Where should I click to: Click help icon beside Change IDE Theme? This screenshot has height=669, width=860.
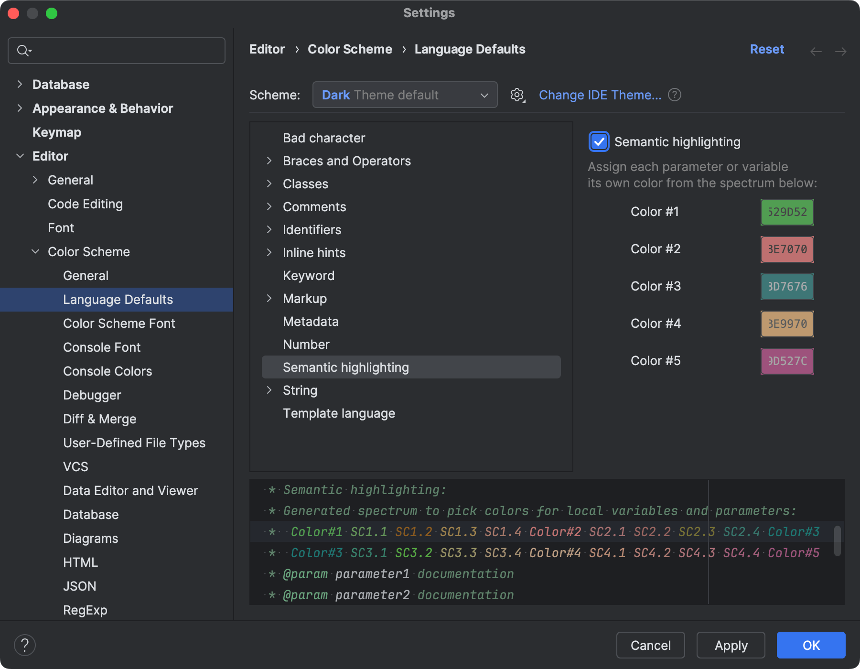tap(675, 95)
